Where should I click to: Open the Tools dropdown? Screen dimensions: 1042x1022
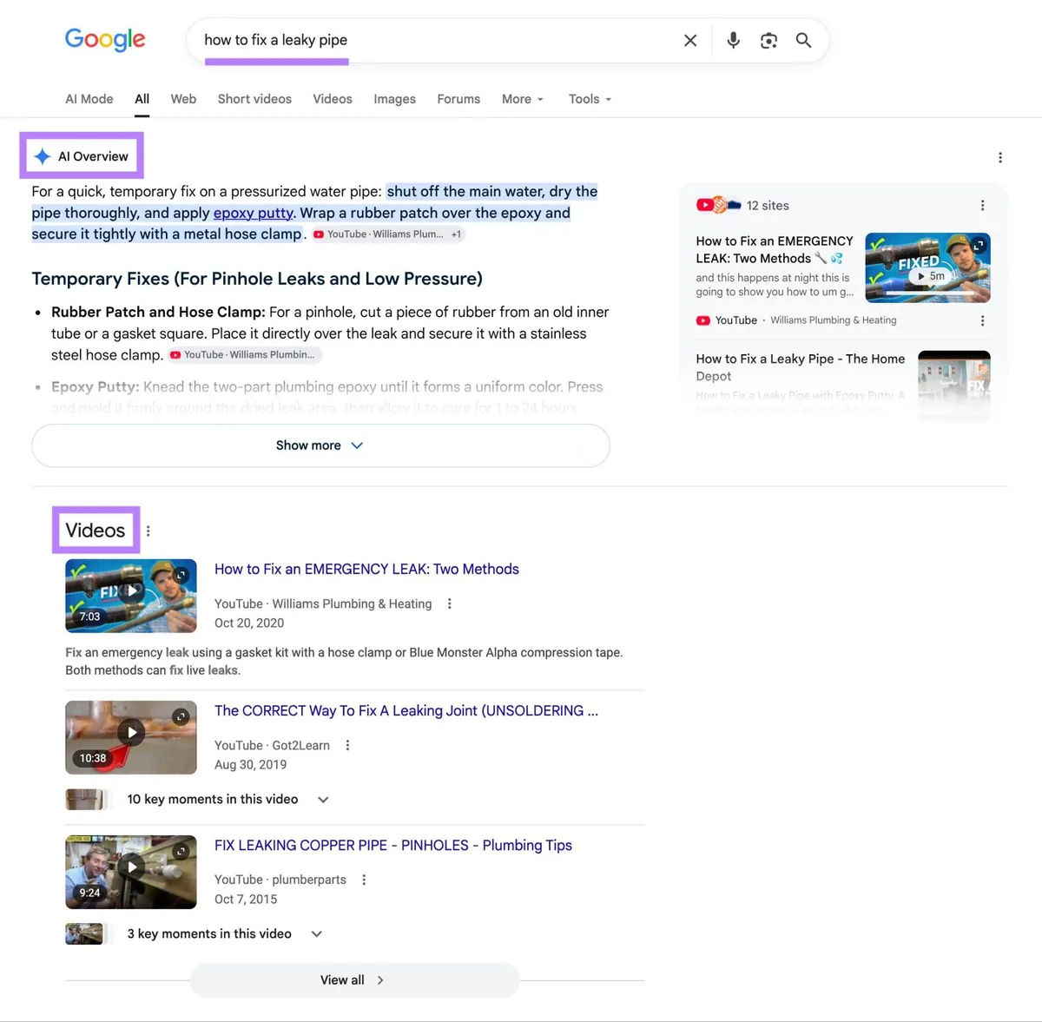pyautogui.click(x=590, y=99)
